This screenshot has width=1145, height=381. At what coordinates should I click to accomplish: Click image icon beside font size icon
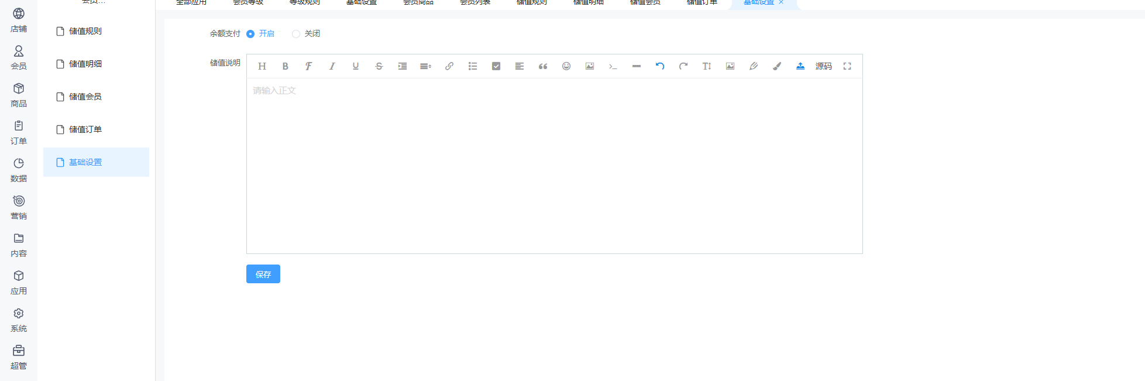(x=730, y=66)
